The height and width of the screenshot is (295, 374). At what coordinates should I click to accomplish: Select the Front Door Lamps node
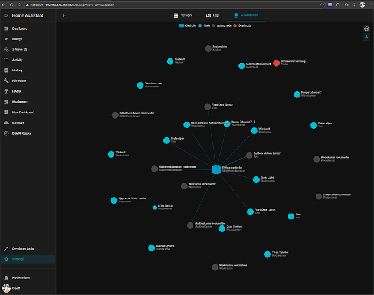[250, 212]
